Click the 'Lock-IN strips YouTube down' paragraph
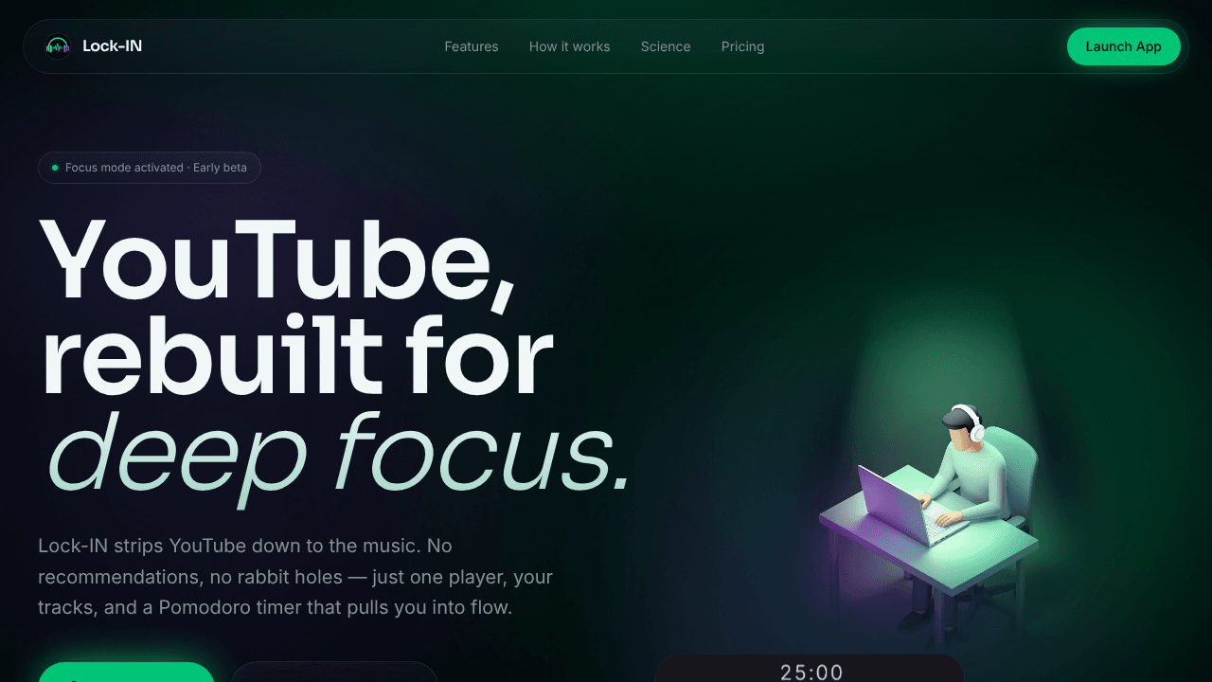Image resolution: width=1212 pixels, height=682 pixels. (x=295, y=577)
